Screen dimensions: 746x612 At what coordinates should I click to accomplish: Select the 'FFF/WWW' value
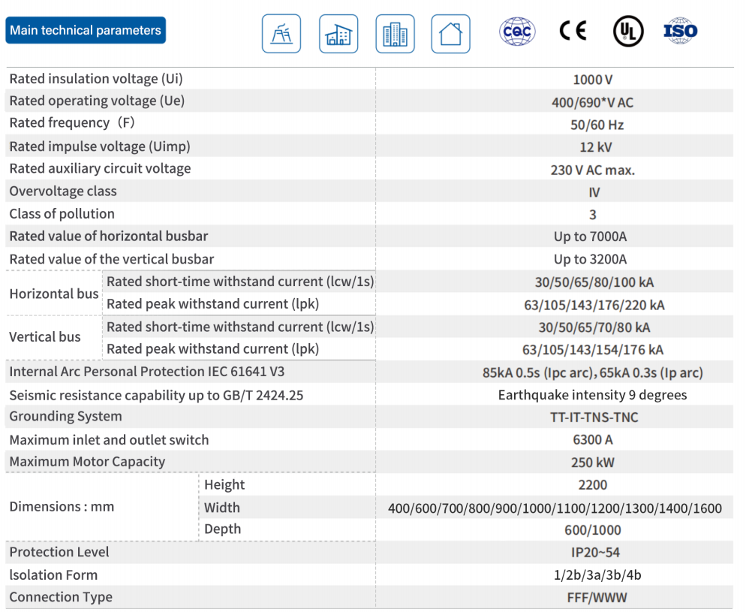click(597, 598)
